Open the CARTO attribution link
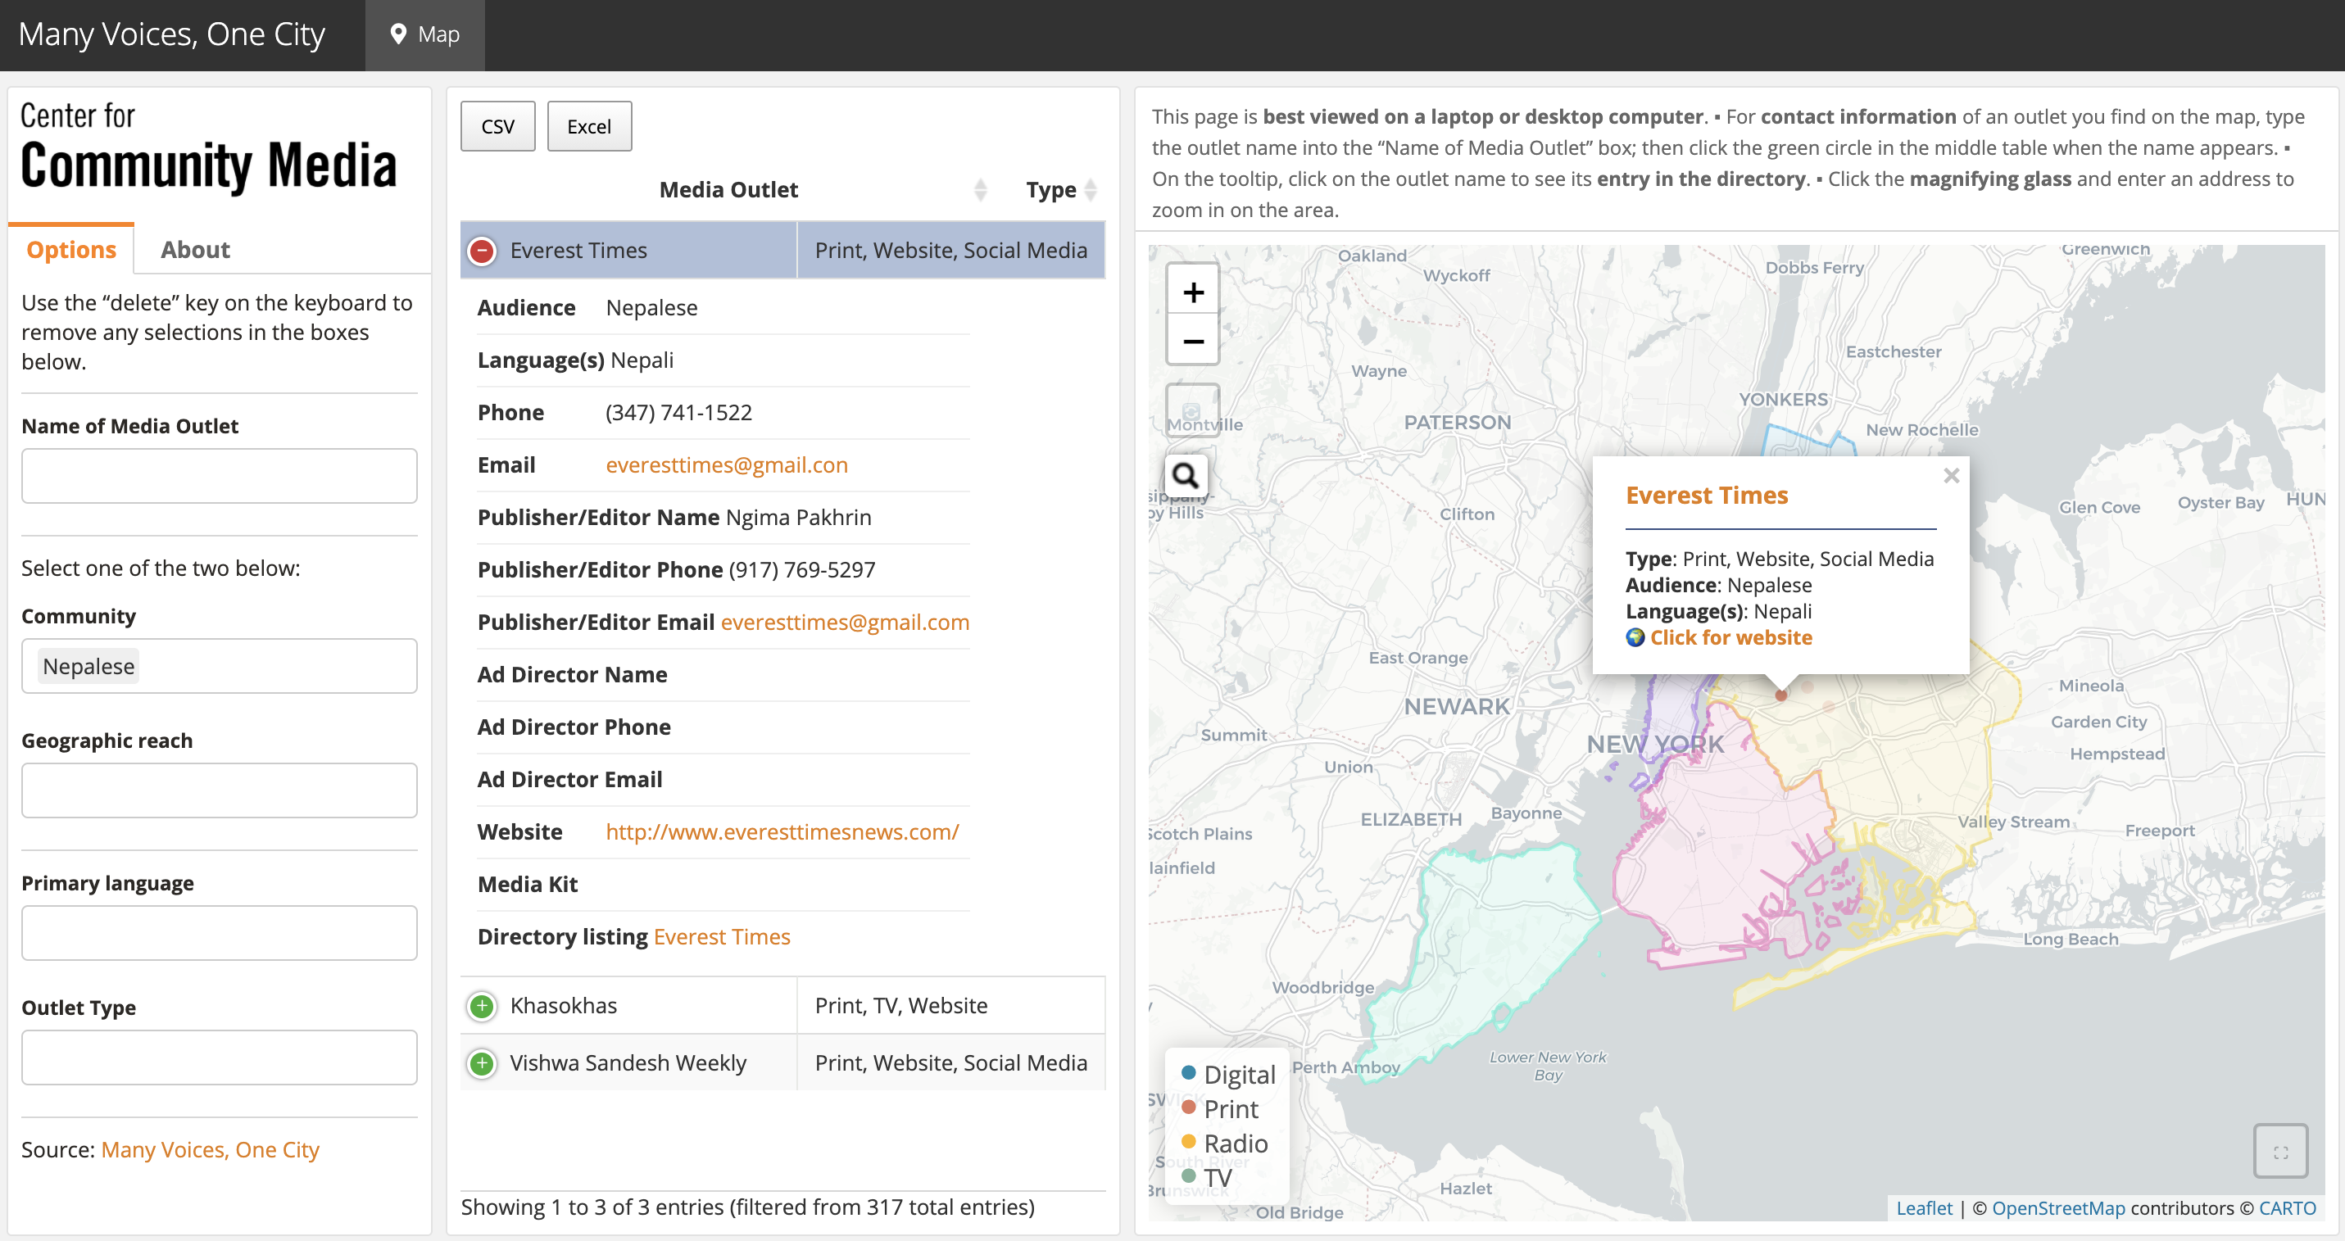 [x=2287, y=1208]
